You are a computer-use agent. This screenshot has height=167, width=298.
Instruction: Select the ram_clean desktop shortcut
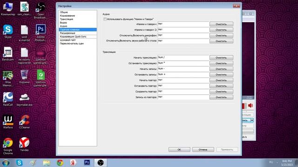coord(24,9)
